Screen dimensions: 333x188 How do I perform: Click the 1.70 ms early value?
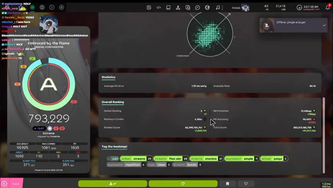pos(199,86)
